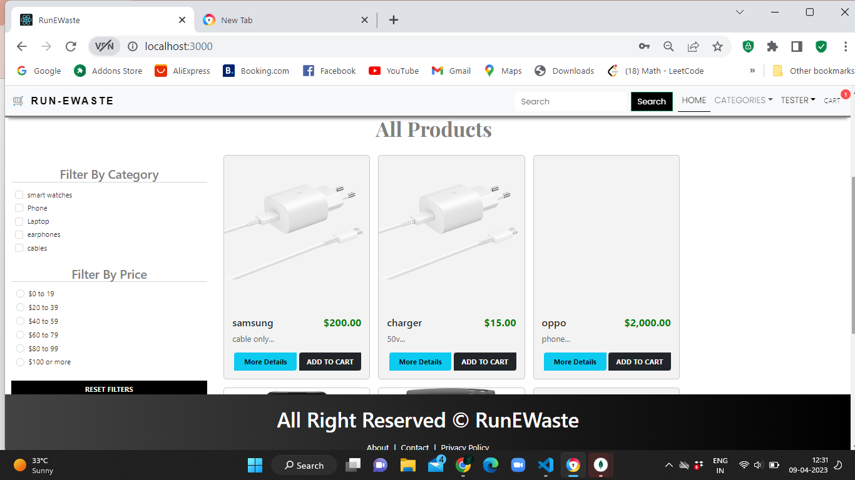Close the New Tab browser tab
855x480 pixels.
coord(365,20)
